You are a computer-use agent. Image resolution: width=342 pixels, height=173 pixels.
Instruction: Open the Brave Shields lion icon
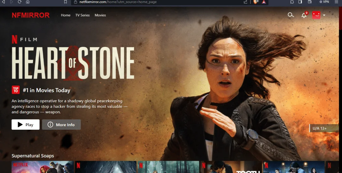coord(256,2)
